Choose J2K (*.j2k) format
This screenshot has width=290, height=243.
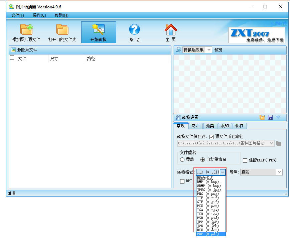click(x=211, y=226)
